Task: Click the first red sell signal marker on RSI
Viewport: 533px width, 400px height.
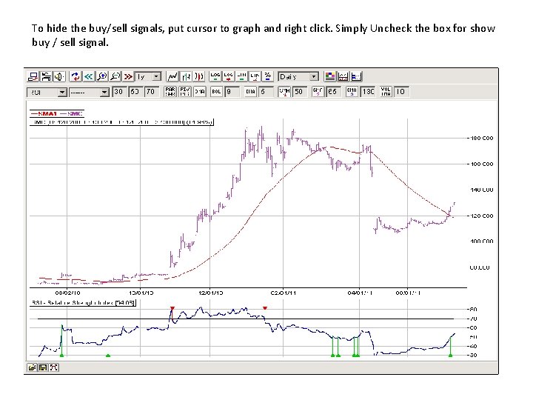Action: click(x=172, y=308)
